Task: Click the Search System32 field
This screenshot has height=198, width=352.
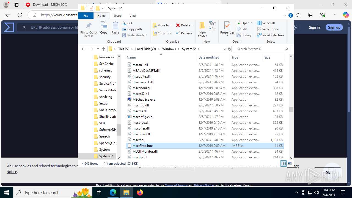Action: tap(262, 49)
